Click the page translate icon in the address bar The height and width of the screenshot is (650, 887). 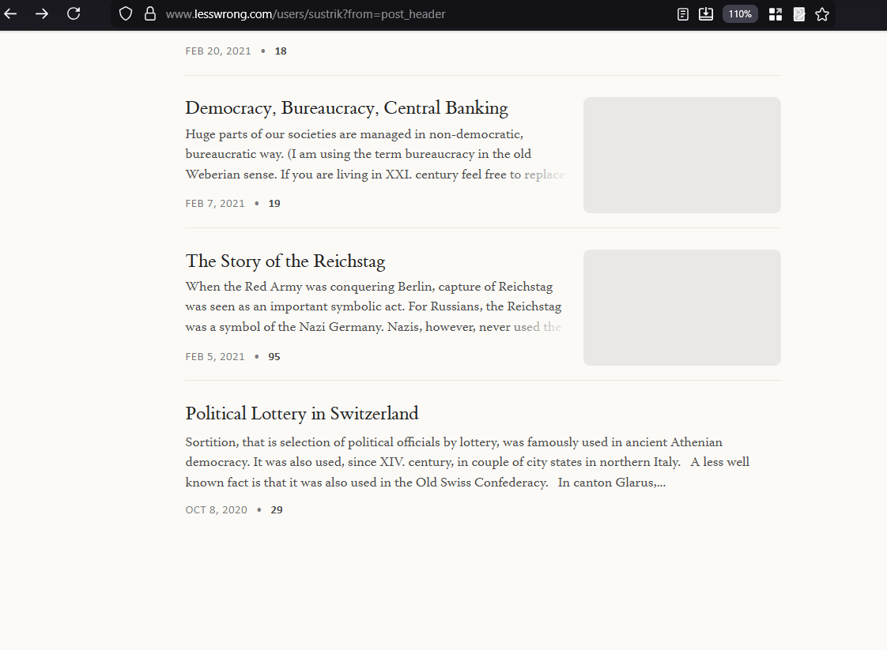tap(799, 14)
